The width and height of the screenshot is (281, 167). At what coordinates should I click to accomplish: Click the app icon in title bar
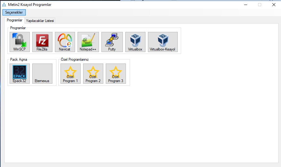4,5
